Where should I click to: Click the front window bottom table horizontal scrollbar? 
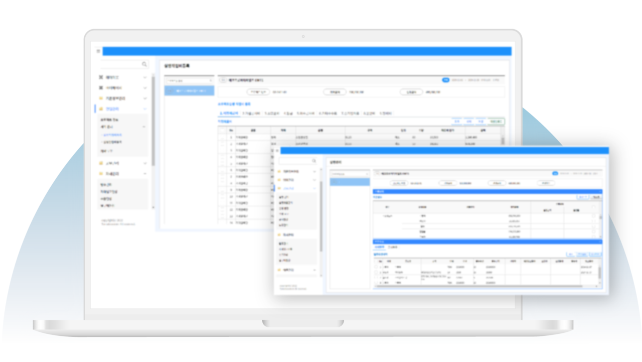pos(484,286)
